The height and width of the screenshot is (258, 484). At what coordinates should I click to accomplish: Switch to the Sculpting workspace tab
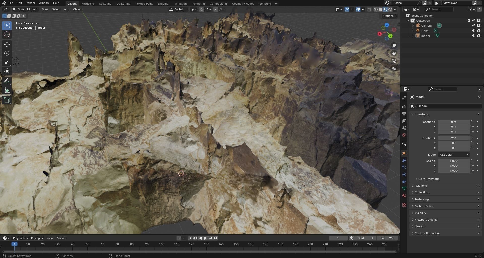[105, 4]
